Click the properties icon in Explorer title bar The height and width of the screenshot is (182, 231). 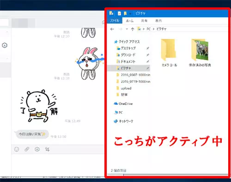click(x=119, y=13)
